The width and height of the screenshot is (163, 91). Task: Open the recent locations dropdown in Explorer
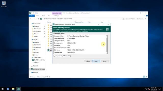pyautogui.click(x=36, y=19)
